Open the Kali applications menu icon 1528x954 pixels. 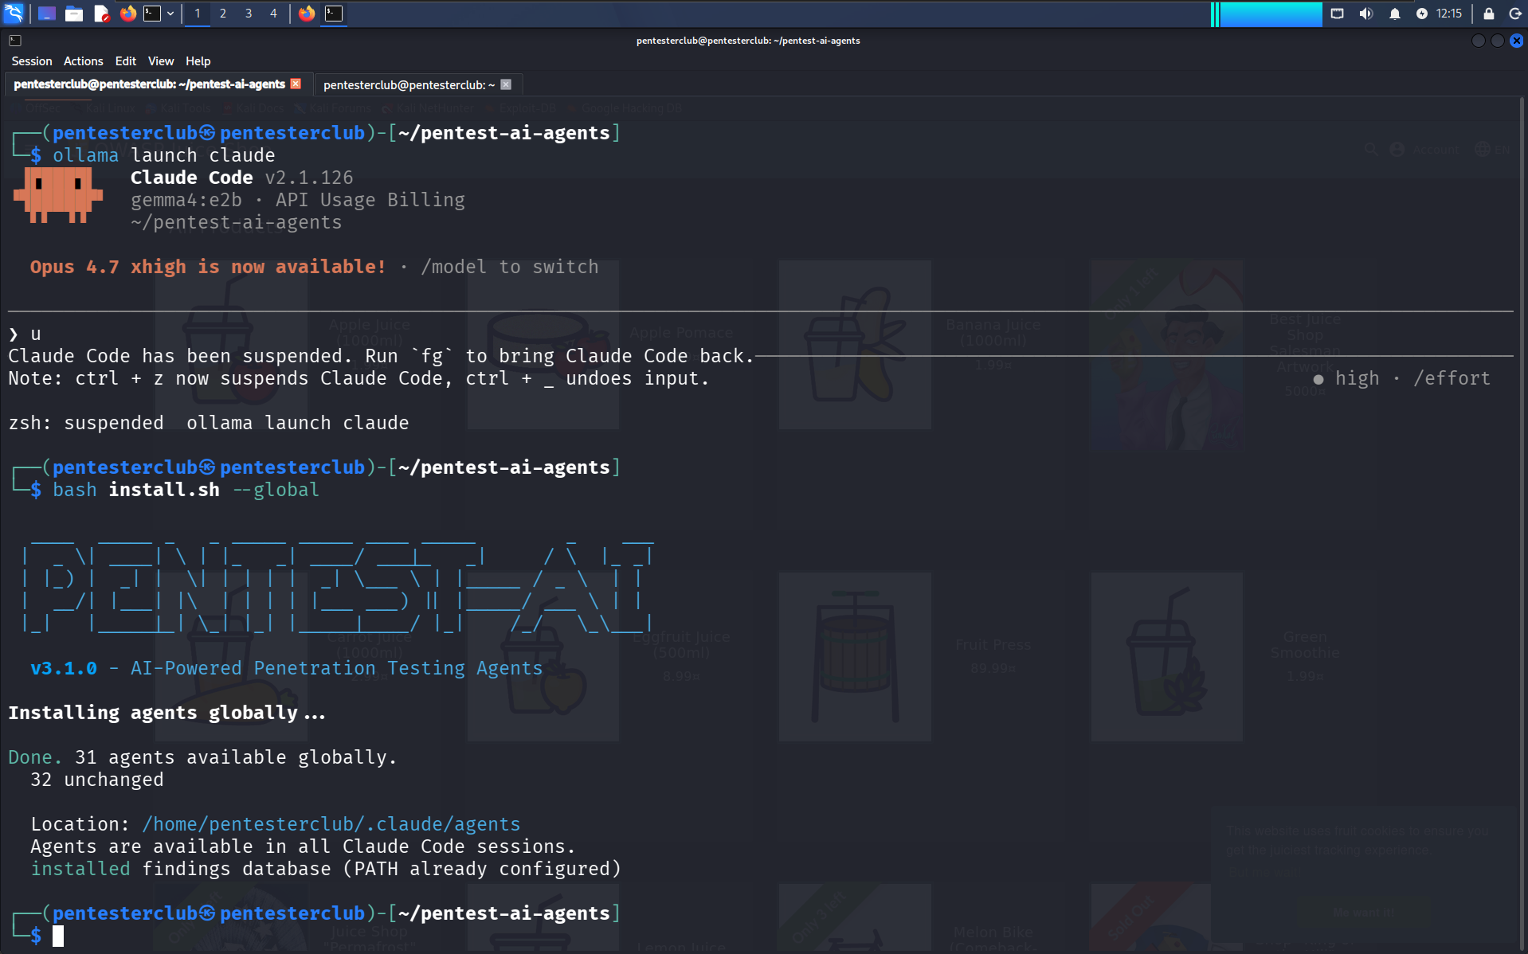pos(14,13)
